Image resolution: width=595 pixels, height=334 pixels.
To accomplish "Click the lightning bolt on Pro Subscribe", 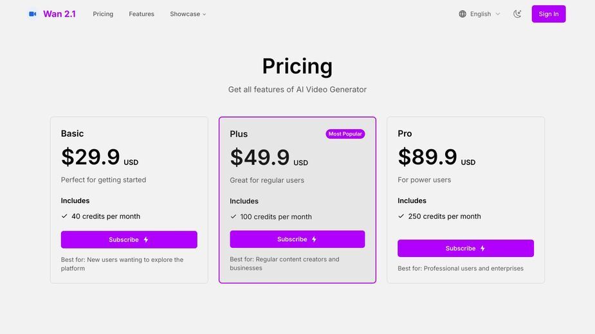I will pos(482,249).
